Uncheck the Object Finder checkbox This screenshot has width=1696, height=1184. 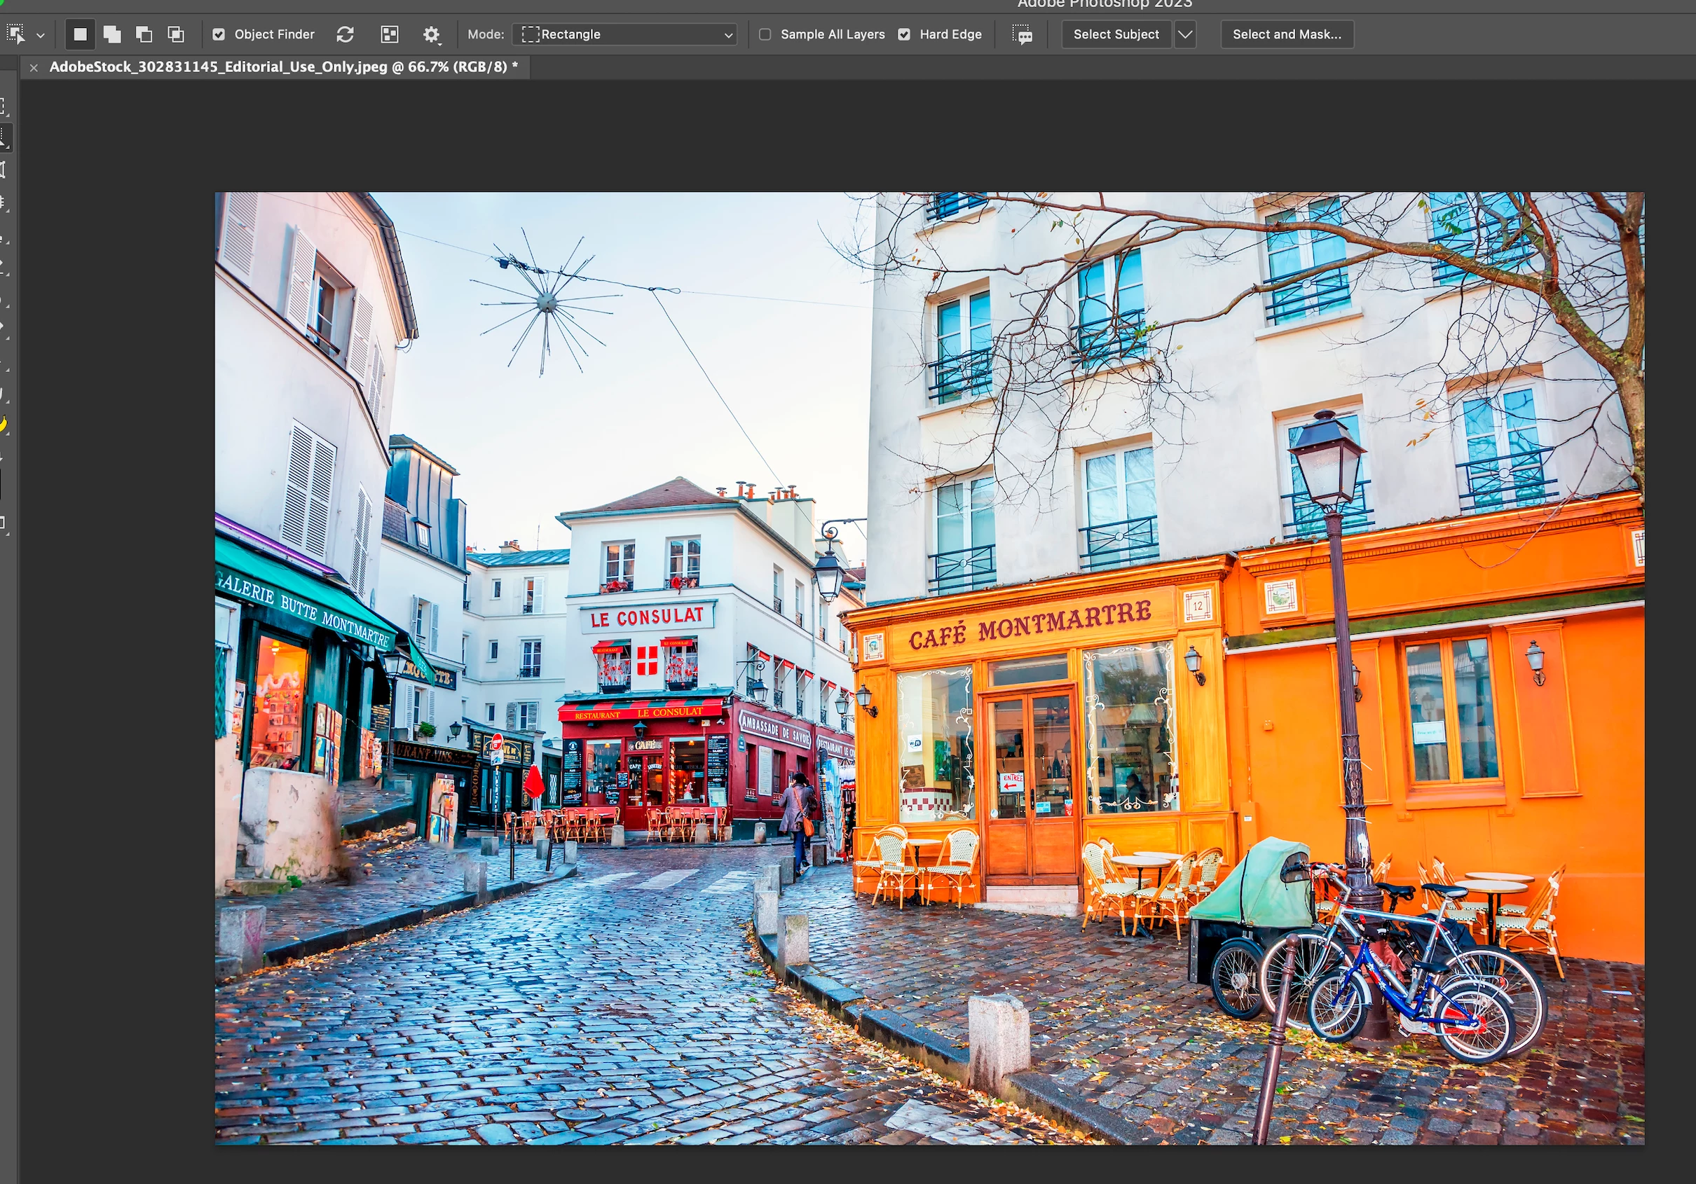point(219,34)
